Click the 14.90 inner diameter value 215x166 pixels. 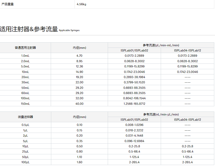(79, 72)
